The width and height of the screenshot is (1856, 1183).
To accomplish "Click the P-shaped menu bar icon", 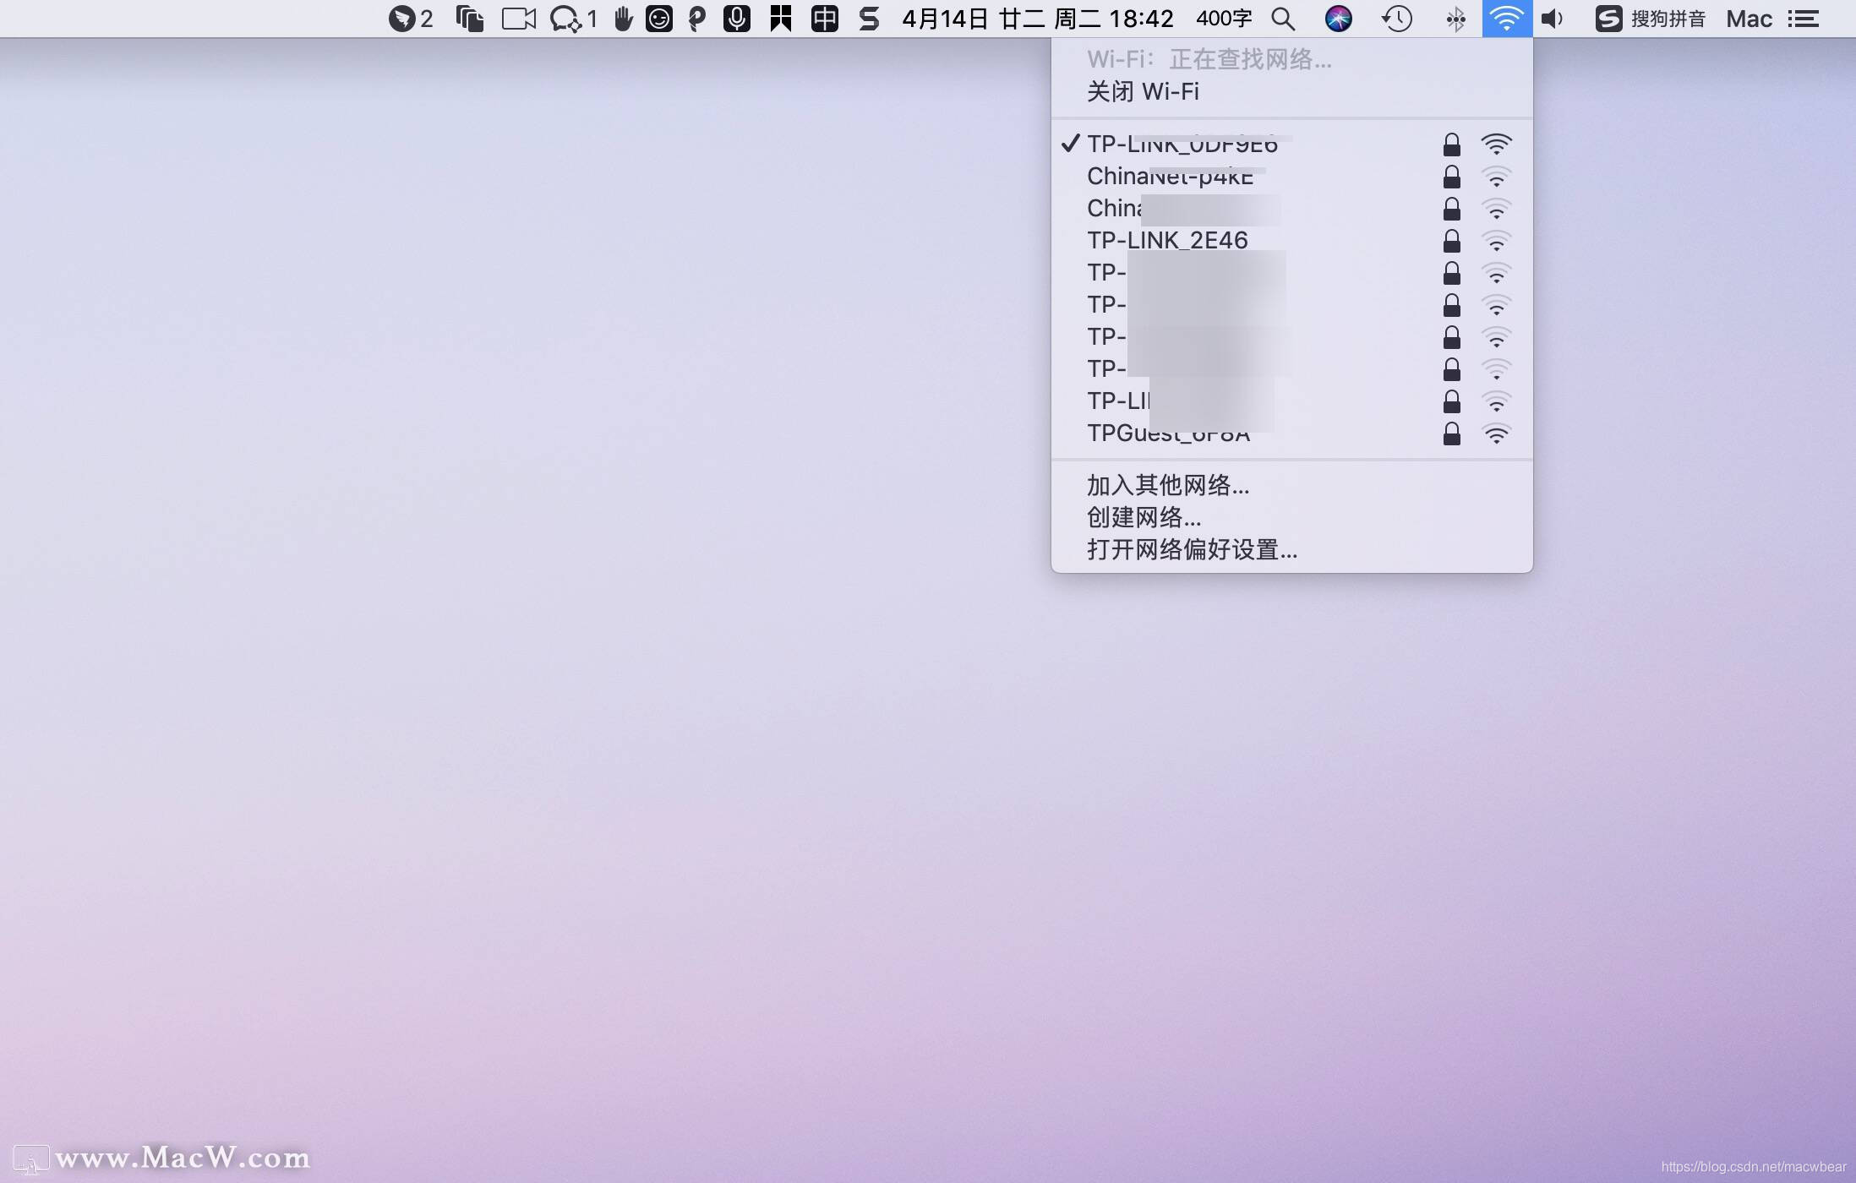I will 697,19.
